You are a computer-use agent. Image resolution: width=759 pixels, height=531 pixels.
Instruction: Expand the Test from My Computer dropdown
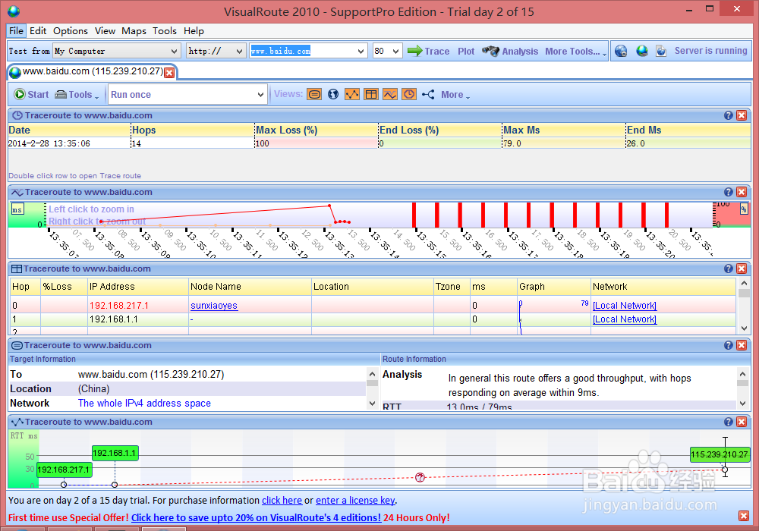point(175,51)
